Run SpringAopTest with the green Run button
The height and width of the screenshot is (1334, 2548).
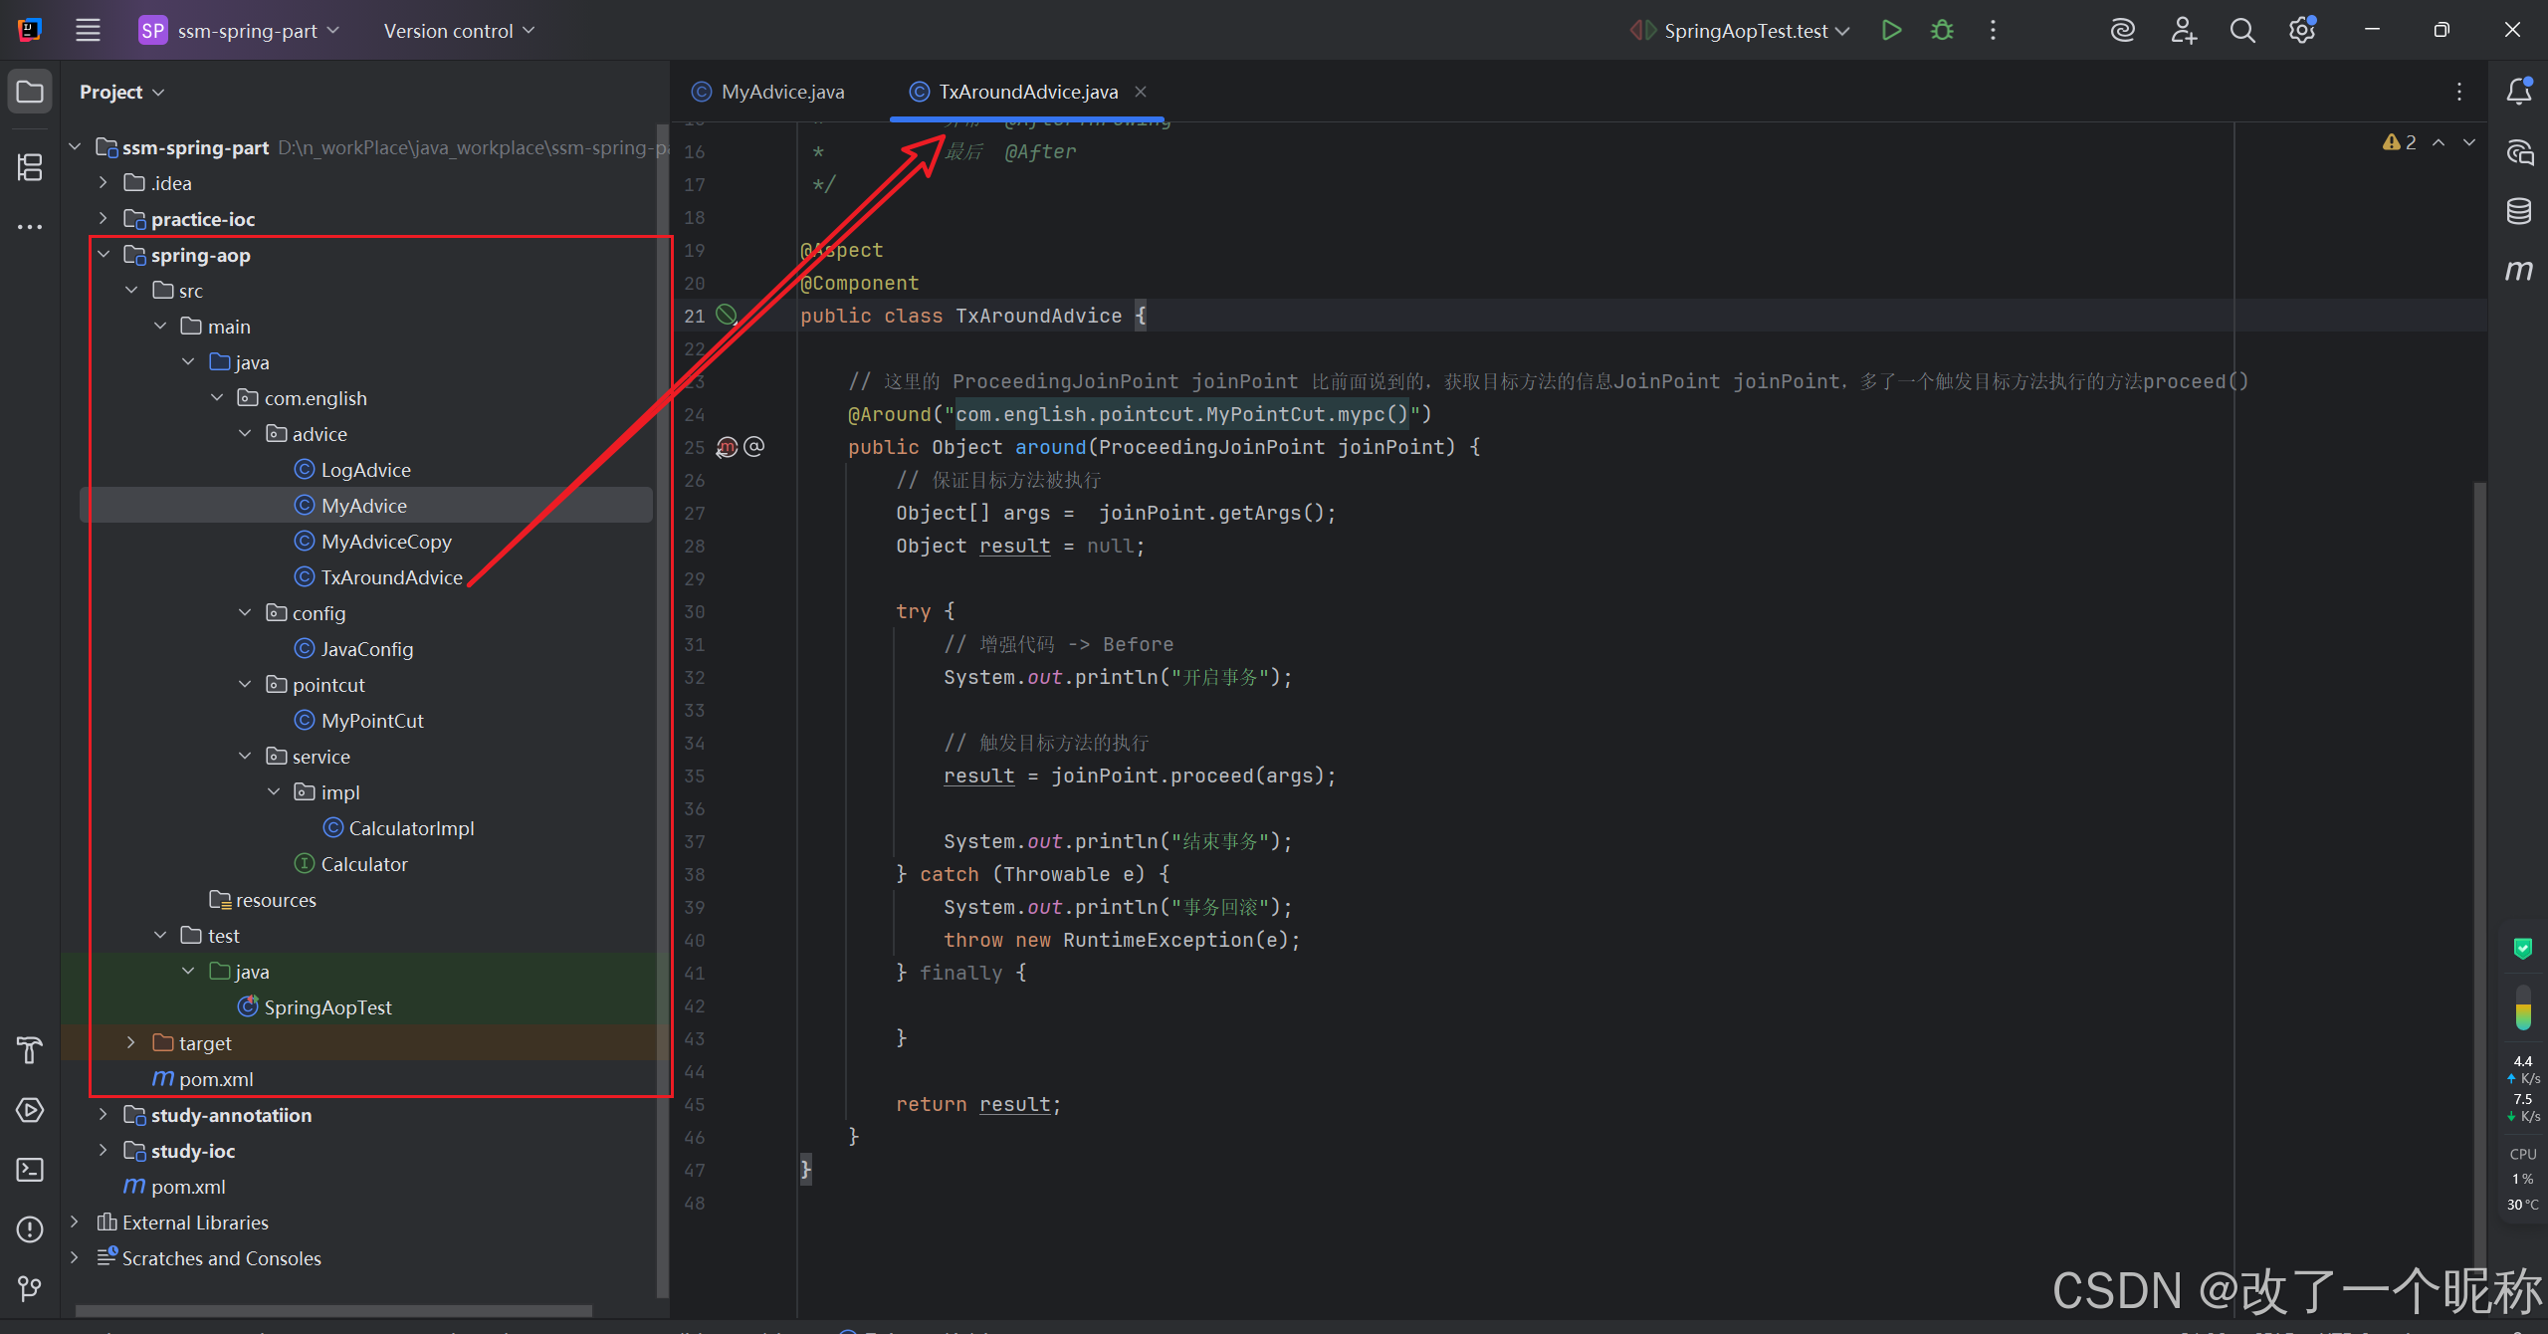pos(1891,30)
